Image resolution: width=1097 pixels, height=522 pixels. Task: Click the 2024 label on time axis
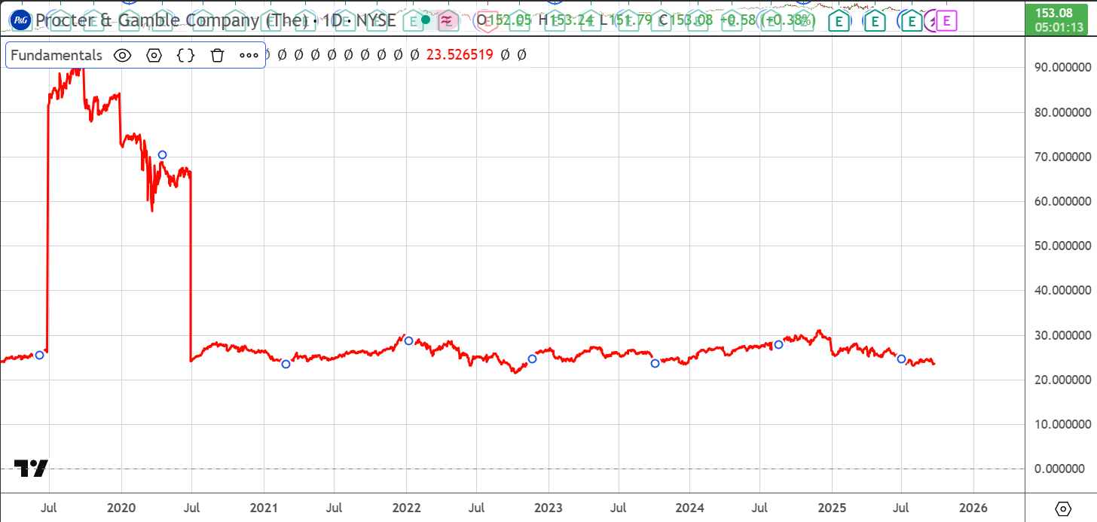690,508
